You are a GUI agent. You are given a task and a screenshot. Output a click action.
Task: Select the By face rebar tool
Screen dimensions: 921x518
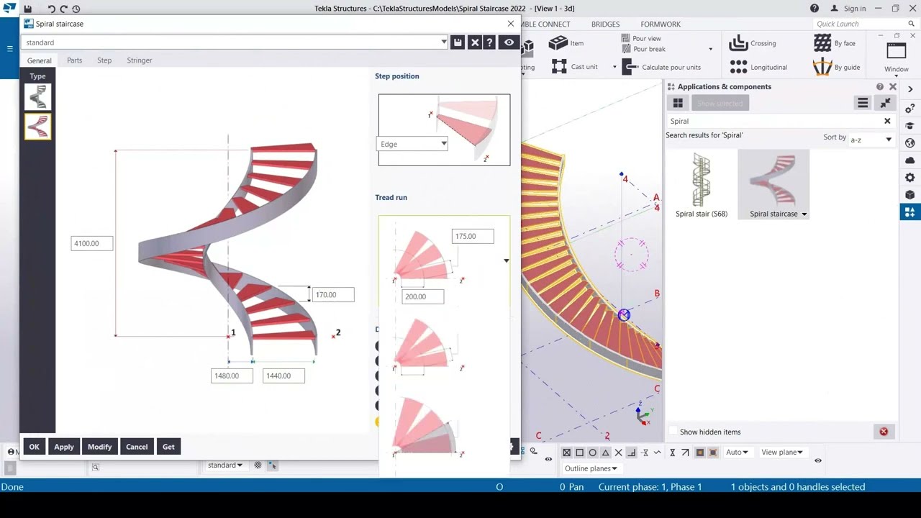[835, 43]
